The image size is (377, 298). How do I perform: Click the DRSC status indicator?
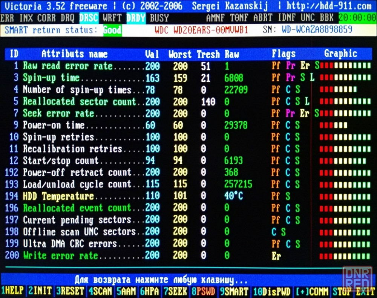point(89,18)
